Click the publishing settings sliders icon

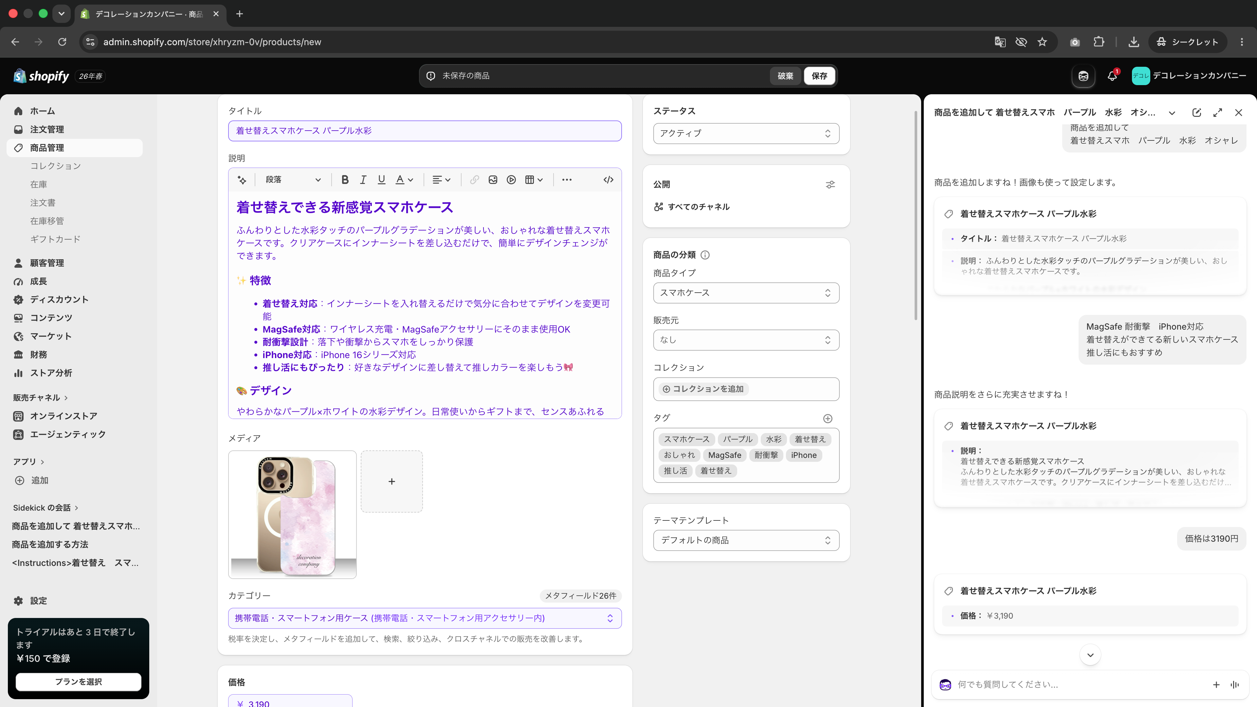tap(830, 184)
